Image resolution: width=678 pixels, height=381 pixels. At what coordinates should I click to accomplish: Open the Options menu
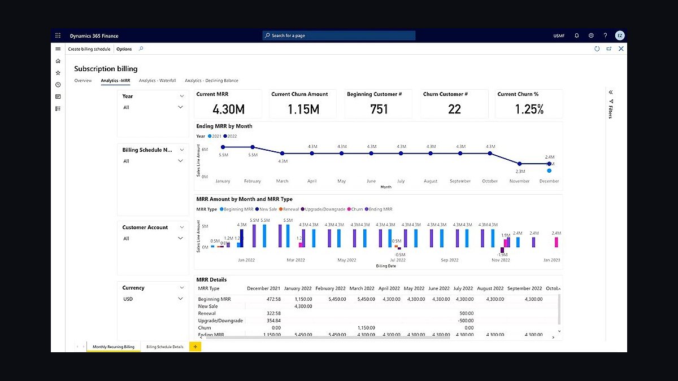point(124,49)
